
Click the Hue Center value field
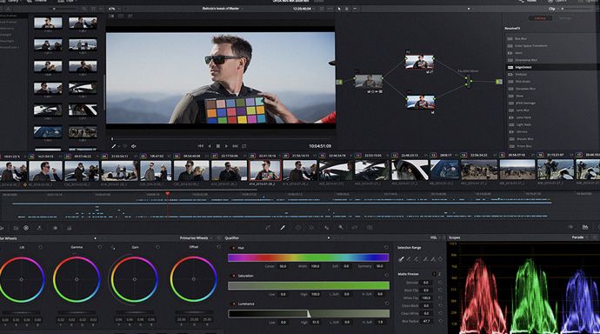pos(283,266)
